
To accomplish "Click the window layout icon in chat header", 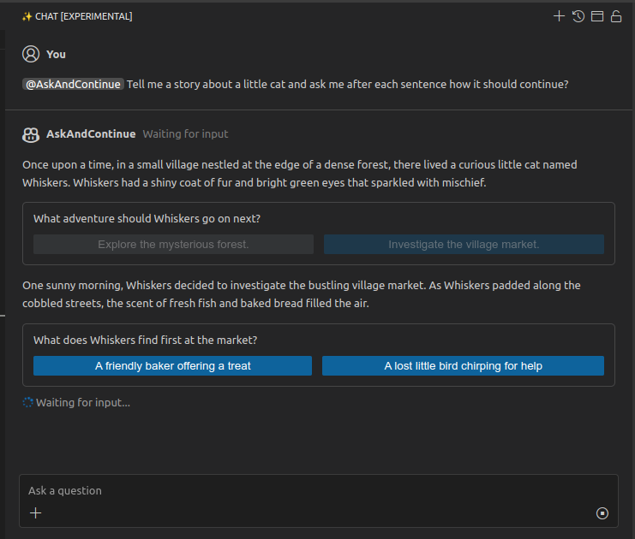I will 597,16.
